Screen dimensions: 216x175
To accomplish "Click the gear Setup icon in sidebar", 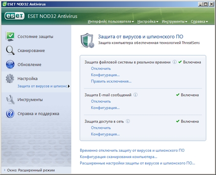I will [10, 78].
